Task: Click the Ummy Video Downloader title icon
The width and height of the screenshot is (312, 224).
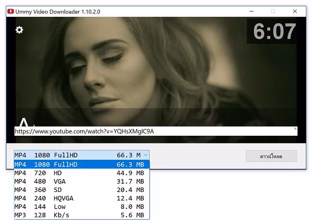Action: pyautogui.click(x=11, y=12)
